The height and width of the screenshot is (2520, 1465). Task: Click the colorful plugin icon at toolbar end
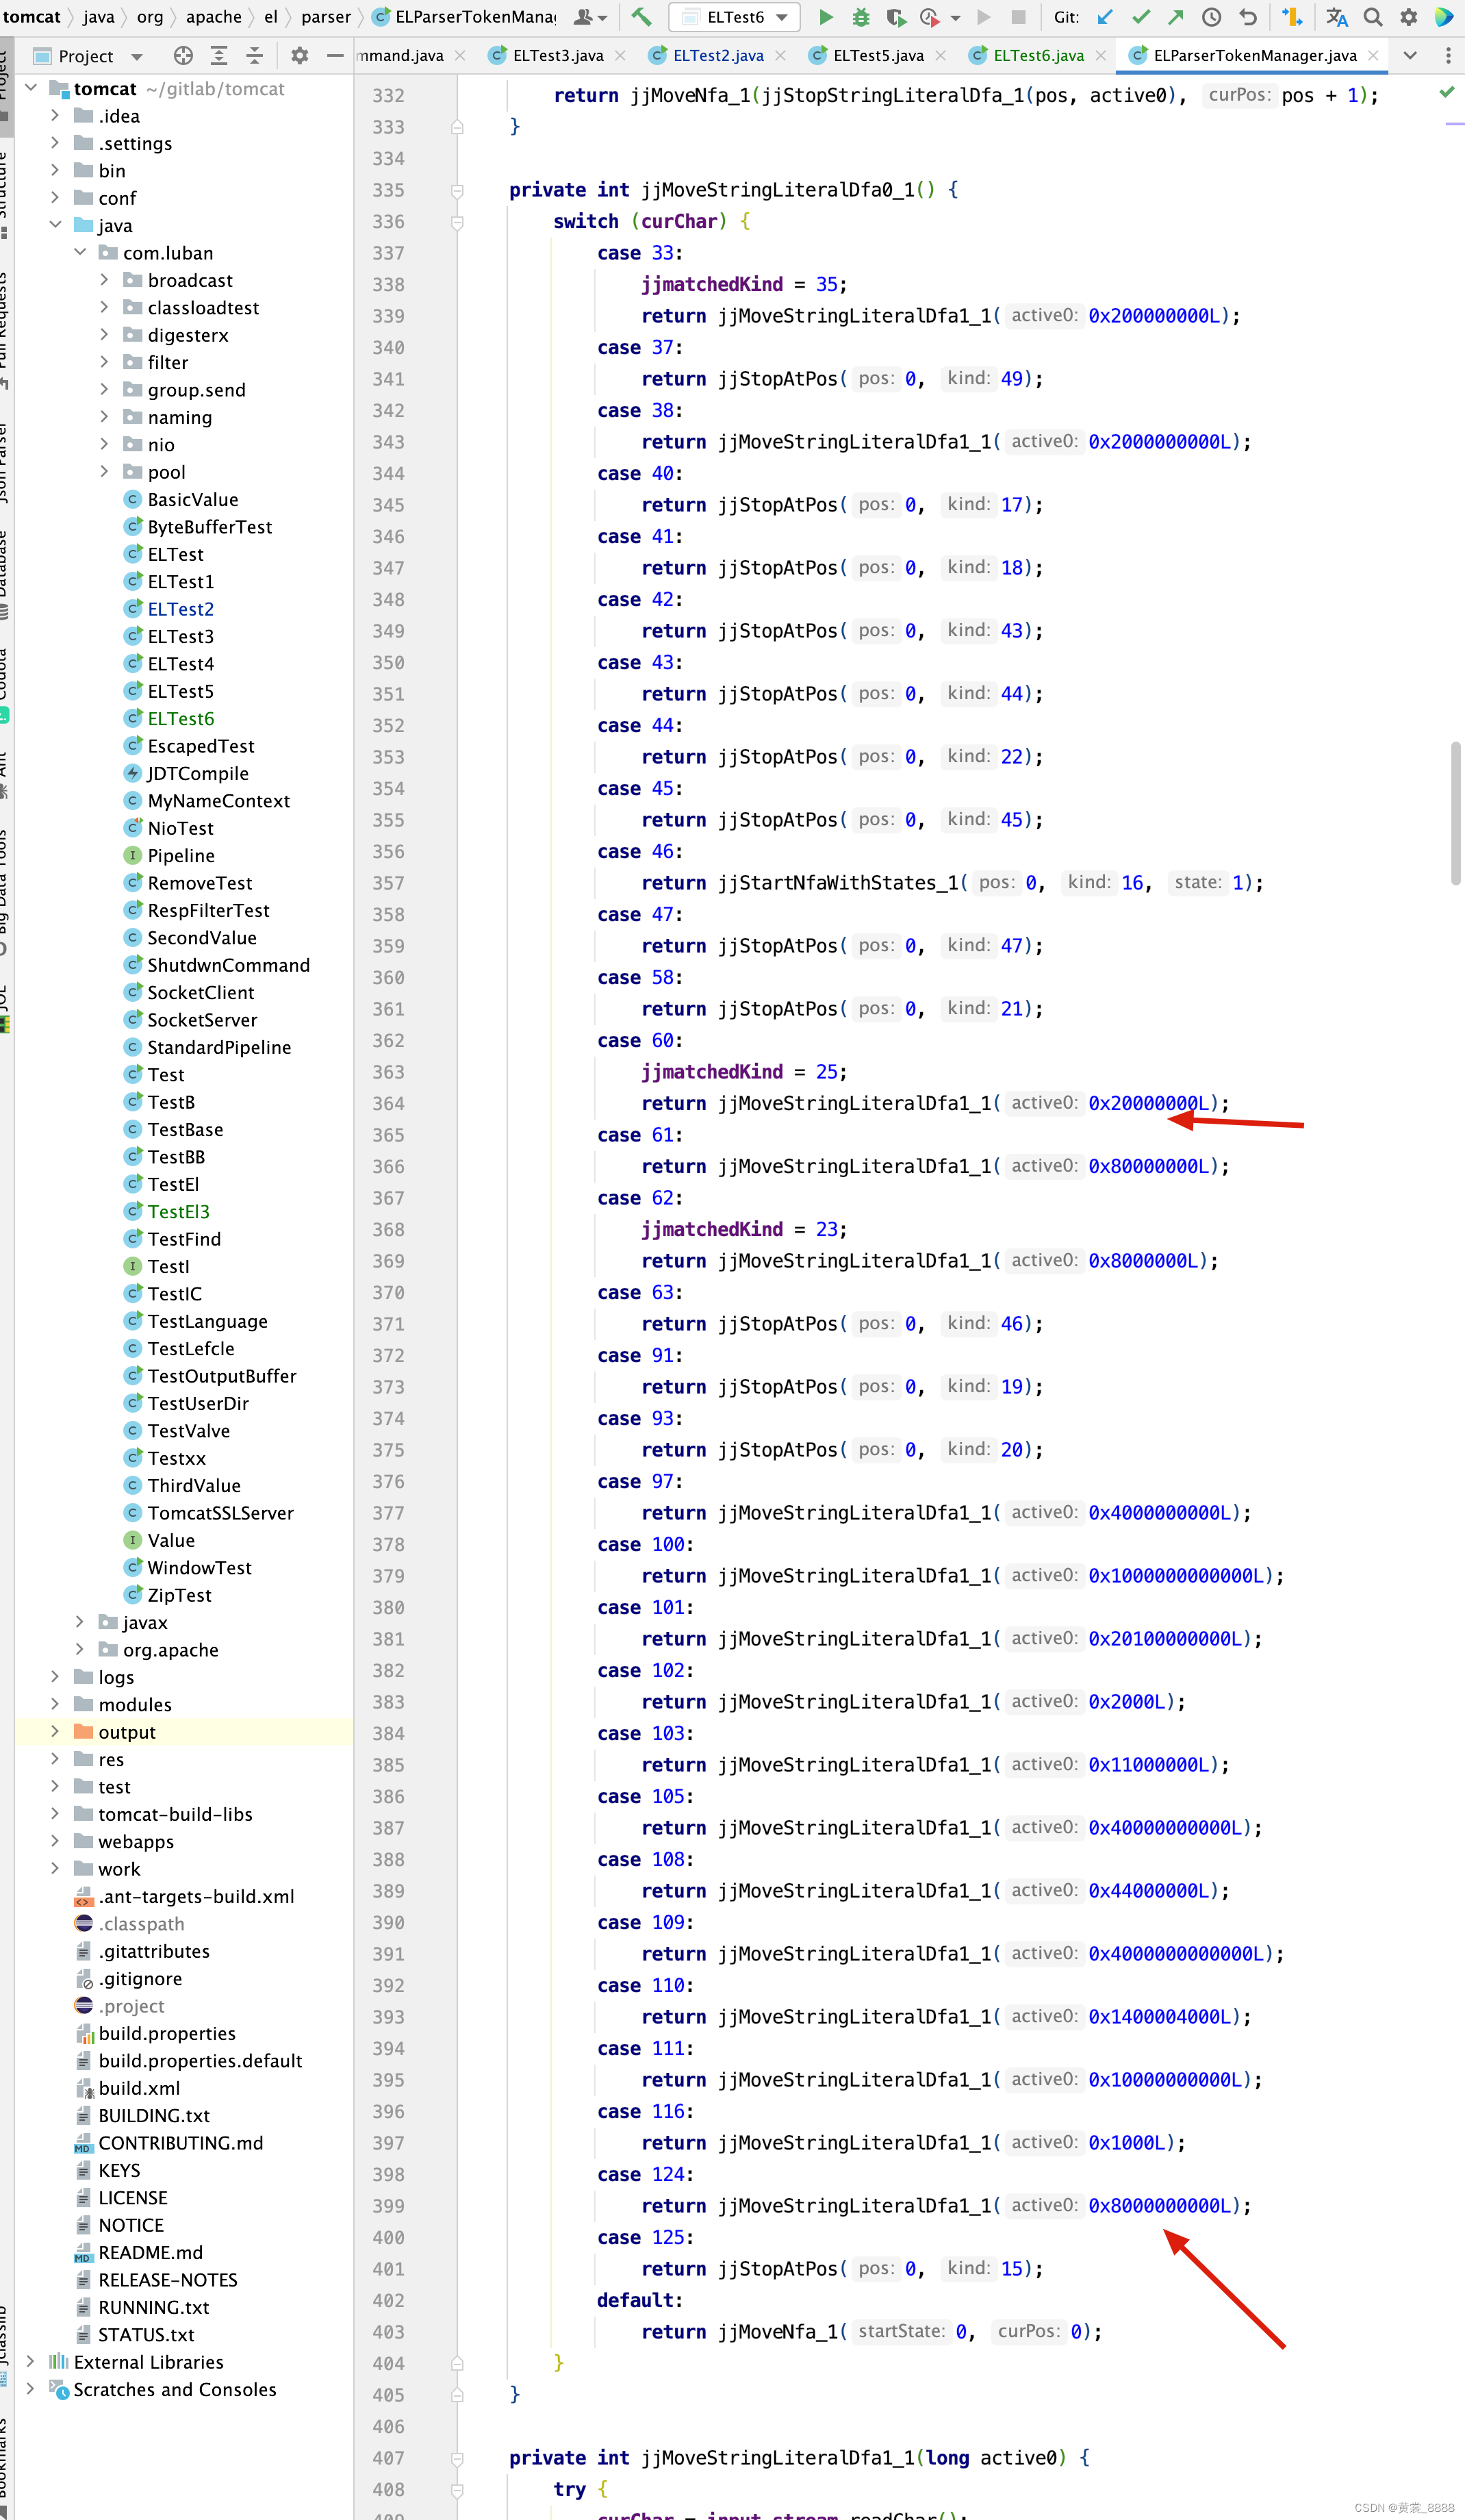coord(1444,17)
